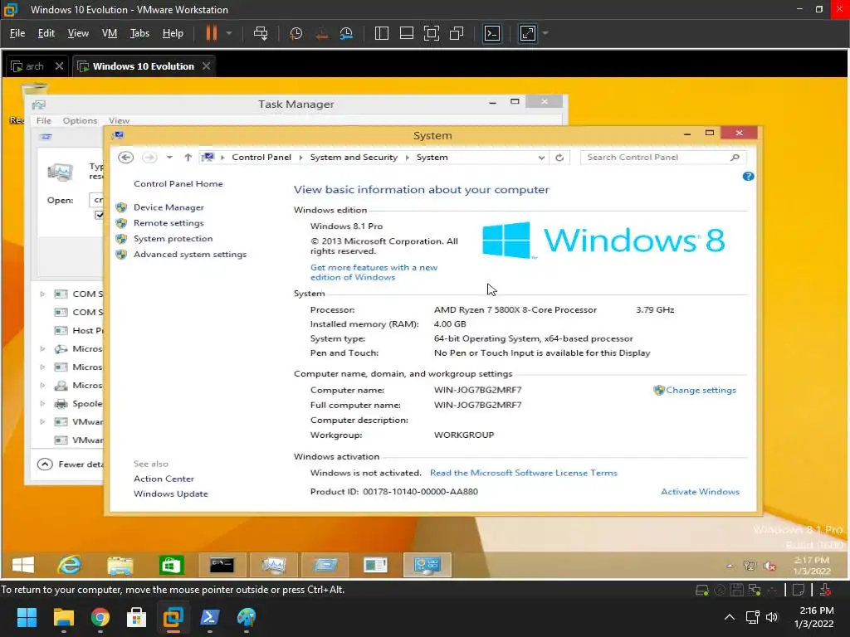The width and height of the screenshot is (850, 637).
Task: Click the network adapter status icon in VMware
Action: coord(755,590)
